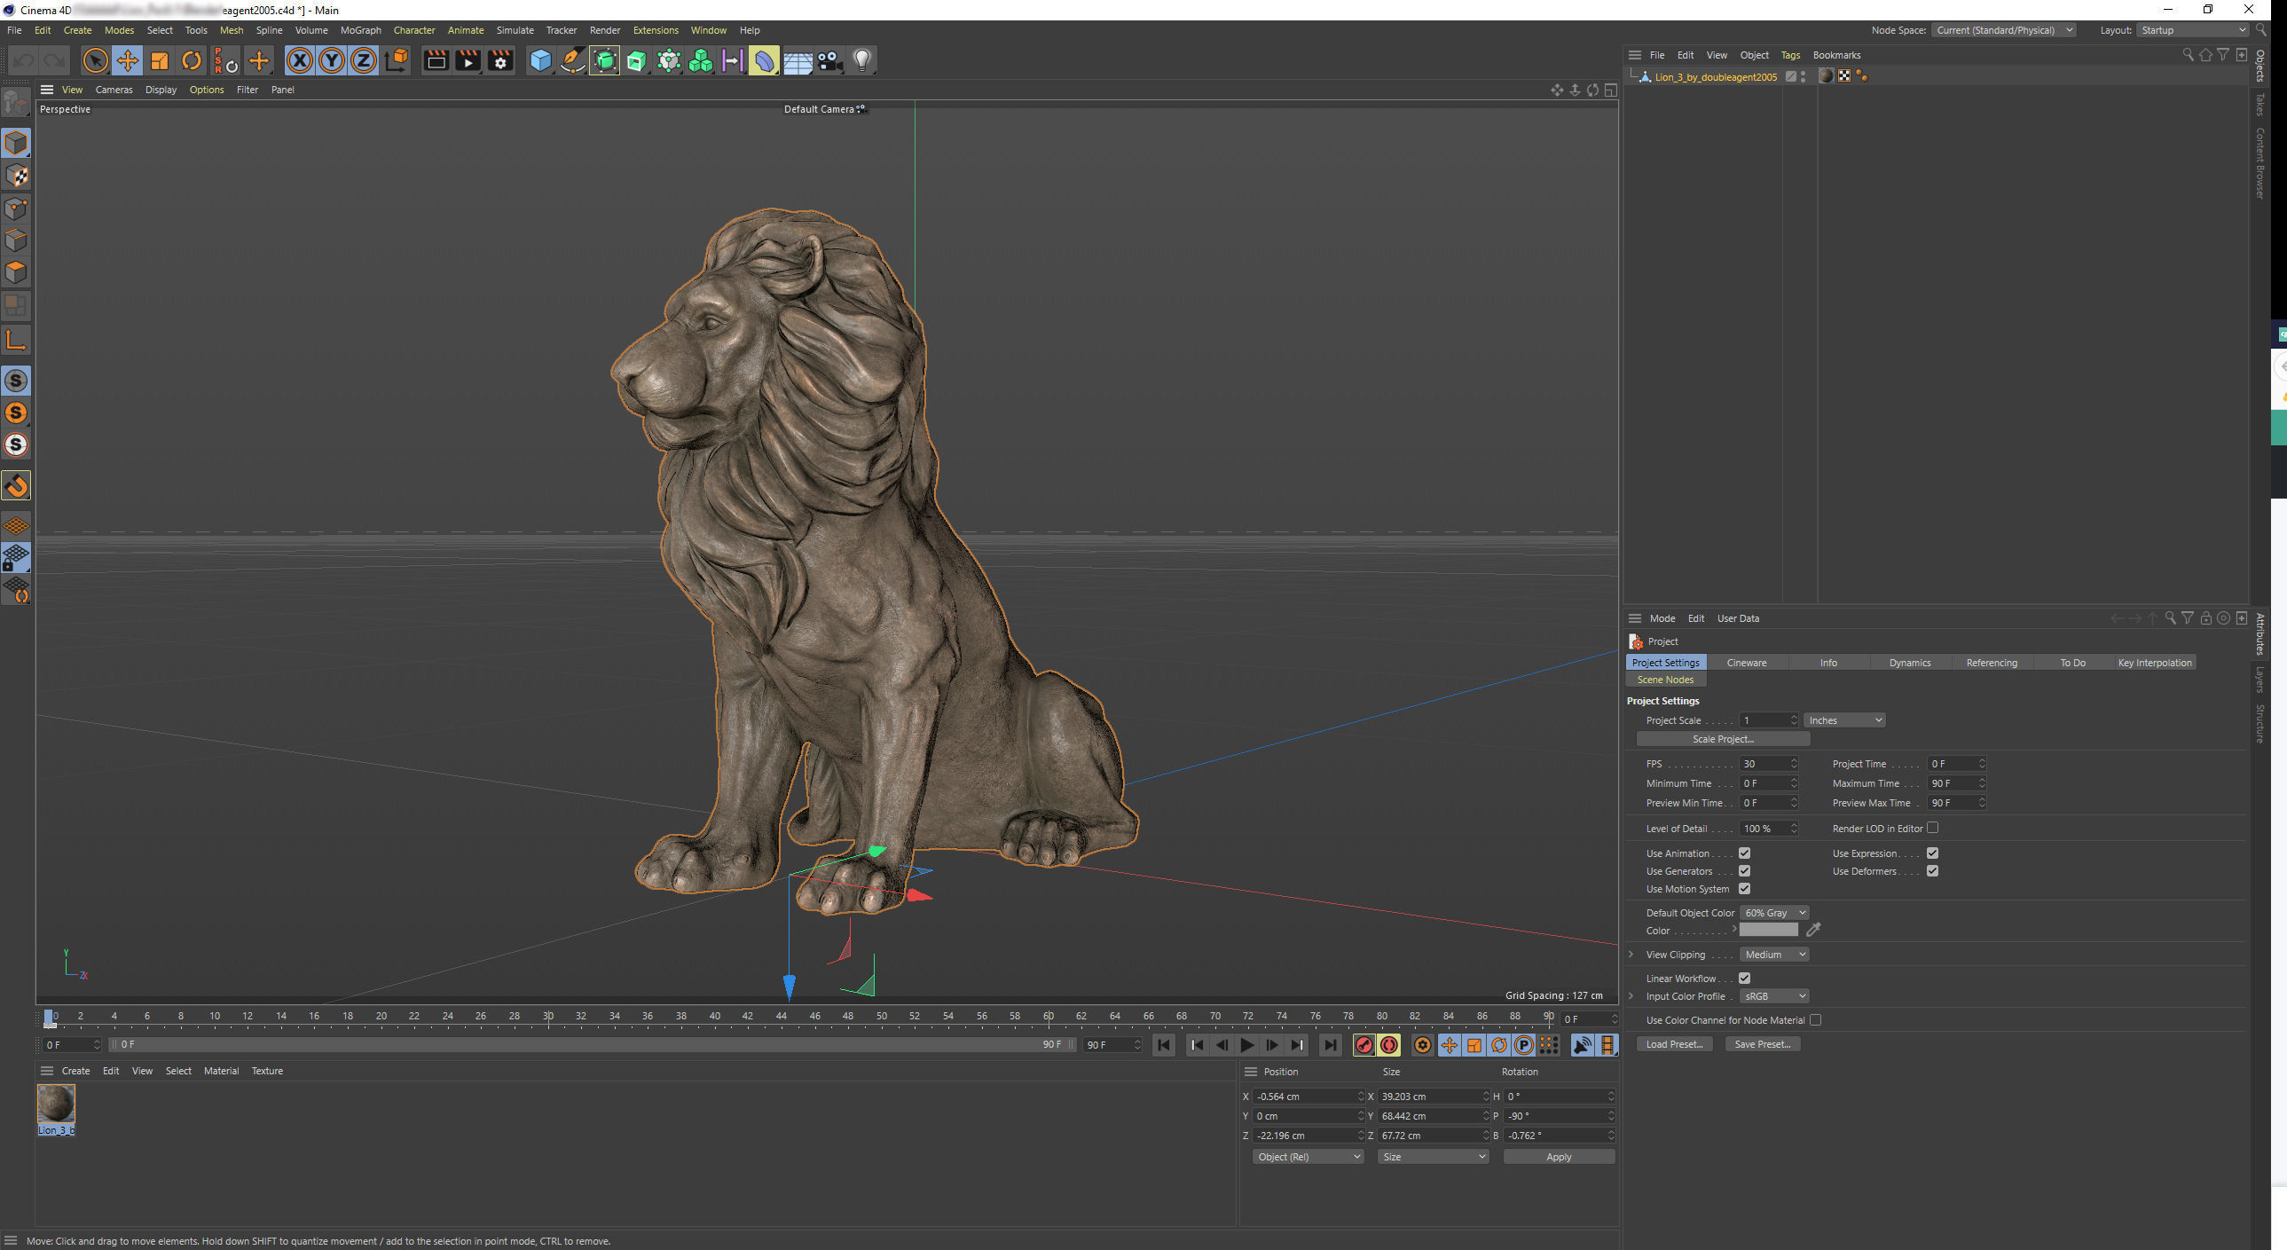Image resolution: width=2287 pixels, height=1250 pixels.
Task: Render to Picture Viewer
Action: point(468,60)
